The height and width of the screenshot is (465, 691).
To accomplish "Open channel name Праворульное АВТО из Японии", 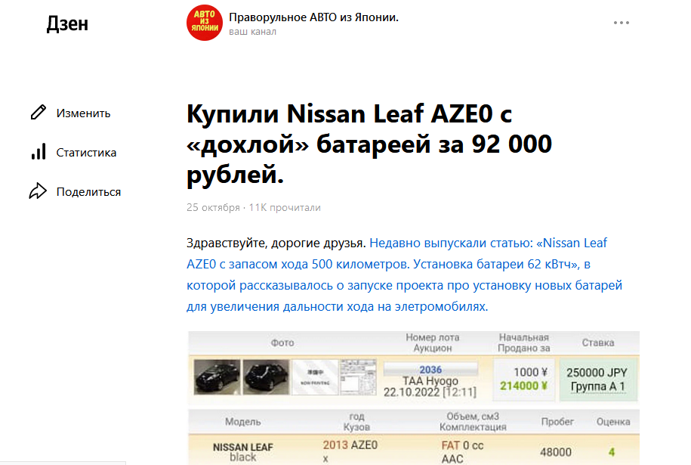I will pos(313,17).
